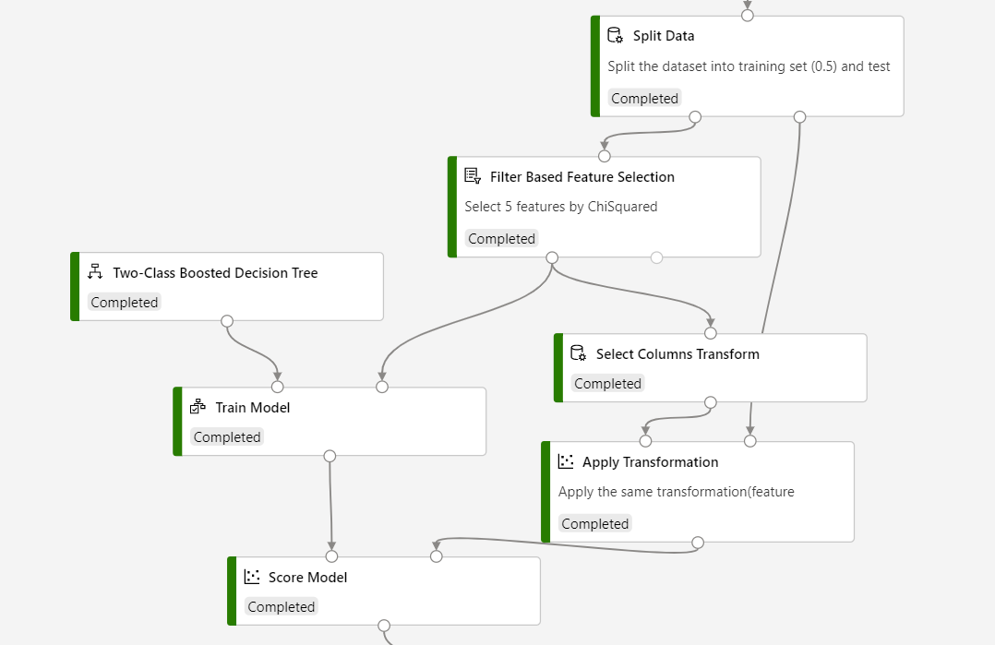Click Completed status on Train Model
Image resolution: width=995 pixels, height=645 pixels.
click(227, 436)
